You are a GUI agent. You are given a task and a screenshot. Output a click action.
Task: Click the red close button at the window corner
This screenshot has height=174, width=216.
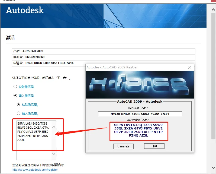[x=213, y=1]
